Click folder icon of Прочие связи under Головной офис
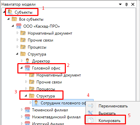Viewport: 140px width, 125px height. click(x=32, y=82)
